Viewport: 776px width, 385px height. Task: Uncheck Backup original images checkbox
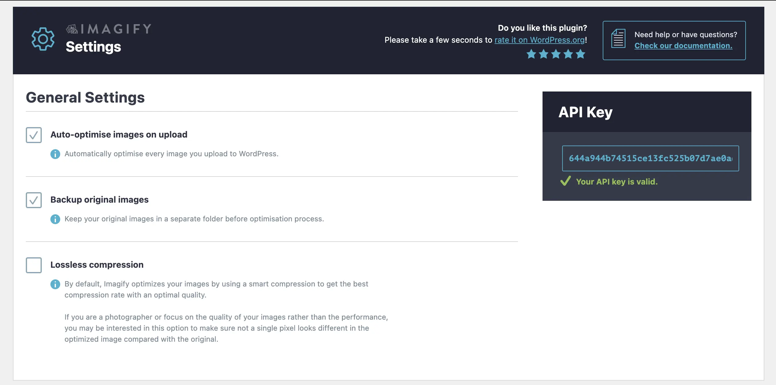(34, 200)
